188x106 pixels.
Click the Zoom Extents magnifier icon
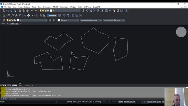[16, 15]
